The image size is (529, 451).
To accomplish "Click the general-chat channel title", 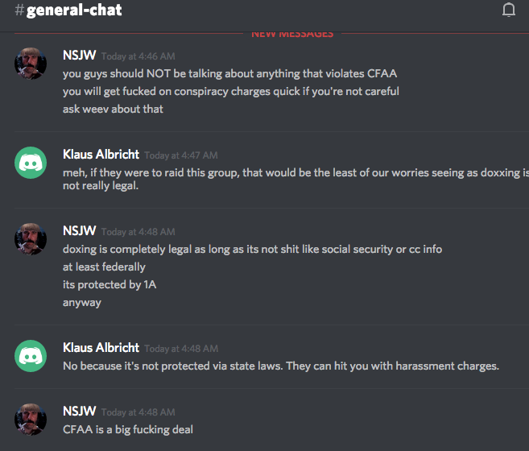I will coord(74,11).
